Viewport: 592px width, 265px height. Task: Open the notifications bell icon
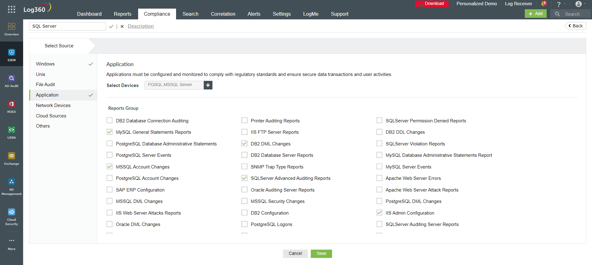point(544,4)
